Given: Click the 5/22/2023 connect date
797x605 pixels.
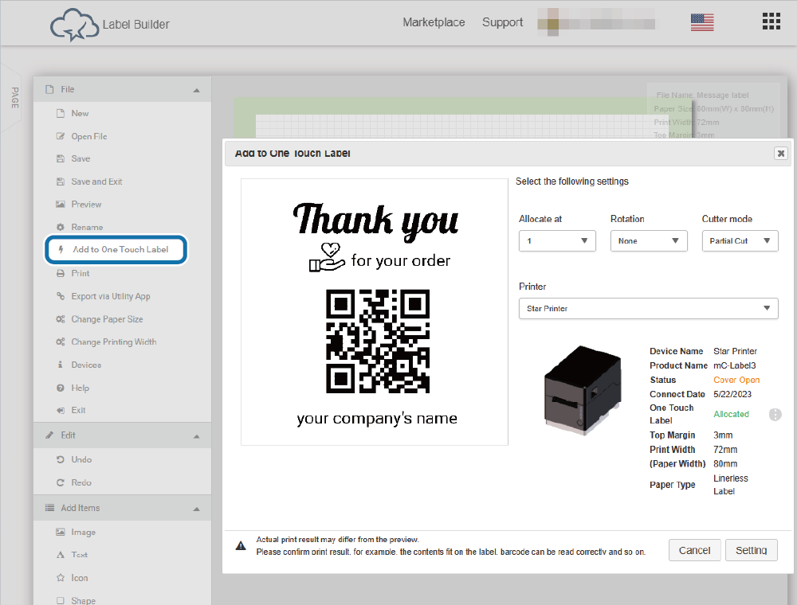Looking at the screenshot, I should pos(732,394).
